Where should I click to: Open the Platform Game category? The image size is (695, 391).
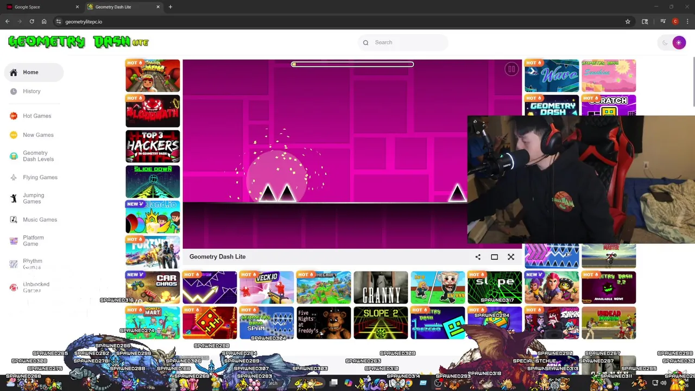pos(34,241)
